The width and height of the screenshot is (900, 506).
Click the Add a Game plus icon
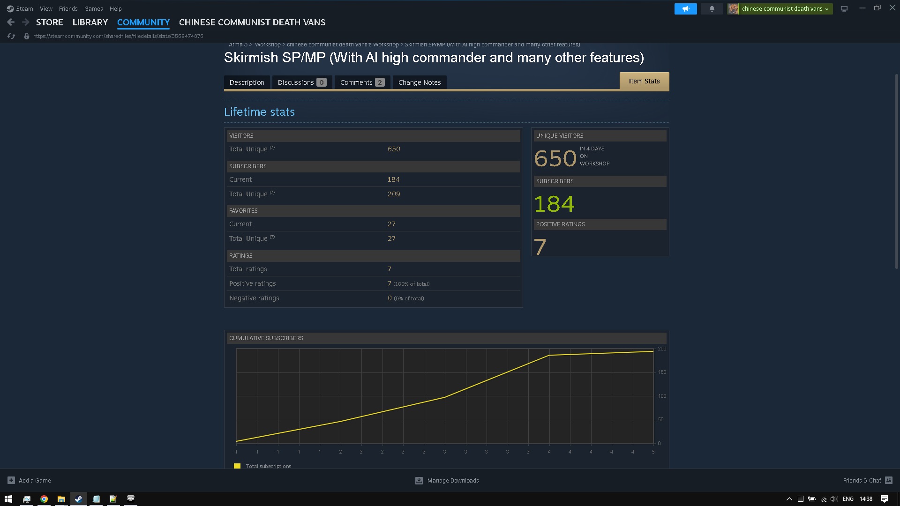(11, 480)
